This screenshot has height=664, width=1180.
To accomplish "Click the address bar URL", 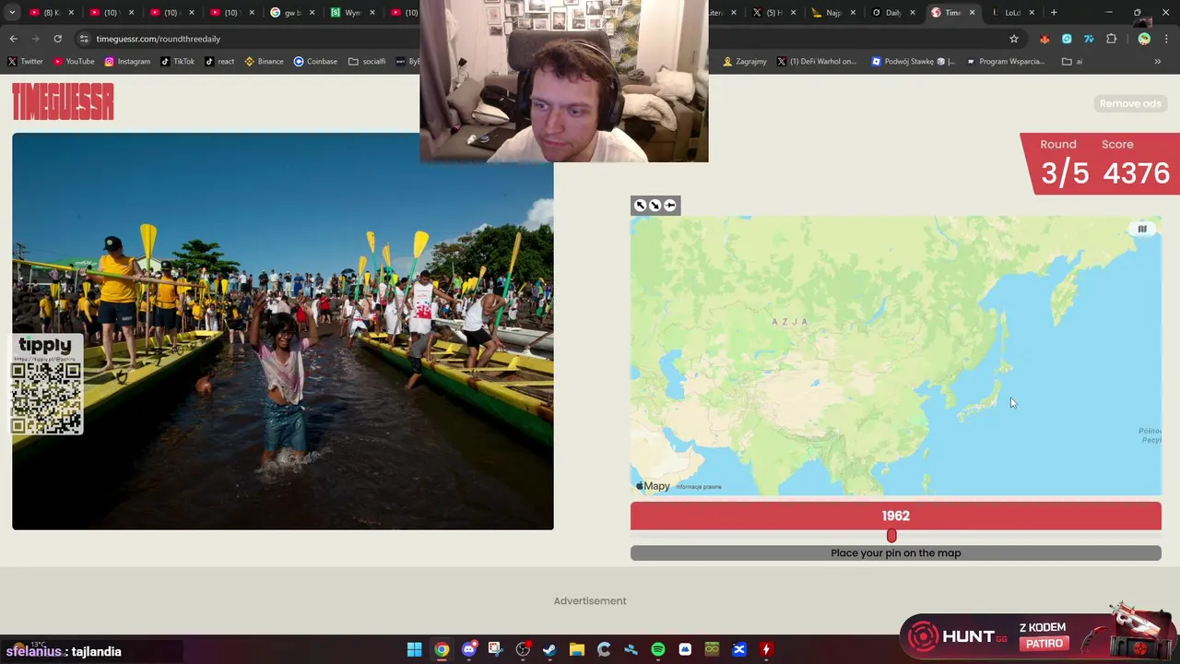I will pyautogui.click(x=158, y=39).
